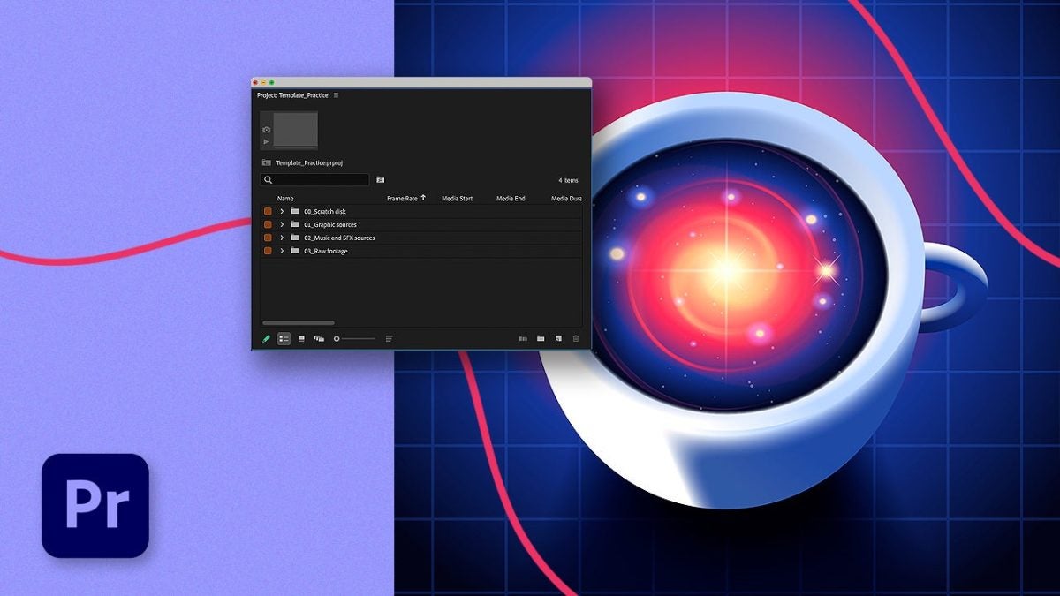Toggle the project writable pencil icon
Viewport: 1060px width, 596px height.
click(x=267, y=338)
